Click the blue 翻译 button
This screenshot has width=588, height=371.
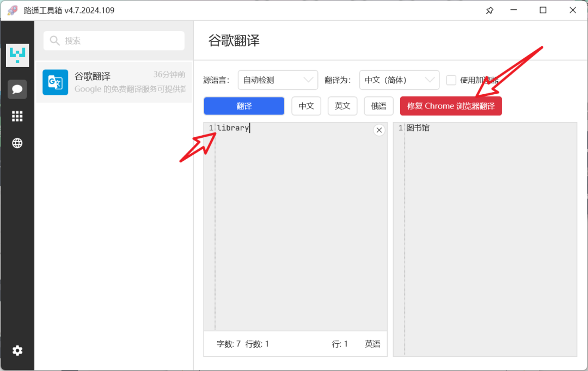point(244,106)
